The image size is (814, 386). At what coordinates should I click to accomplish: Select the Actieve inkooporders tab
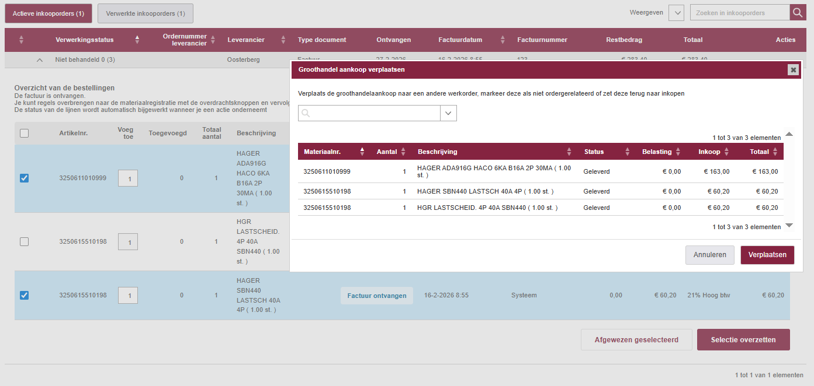[x=48, y=13]
